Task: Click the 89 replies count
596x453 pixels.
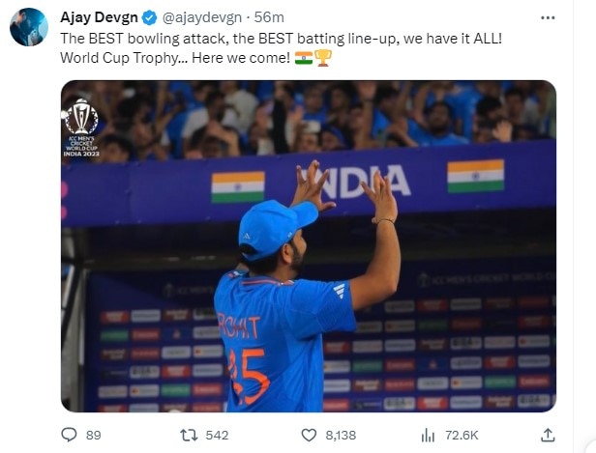Action: [x=93, y=436]
